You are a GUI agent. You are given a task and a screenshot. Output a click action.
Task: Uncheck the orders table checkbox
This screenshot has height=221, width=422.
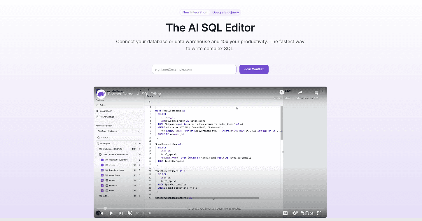(x=102, y=180)
